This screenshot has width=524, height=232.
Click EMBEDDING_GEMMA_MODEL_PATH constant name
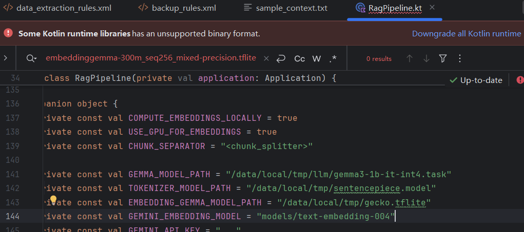point(195,202)
